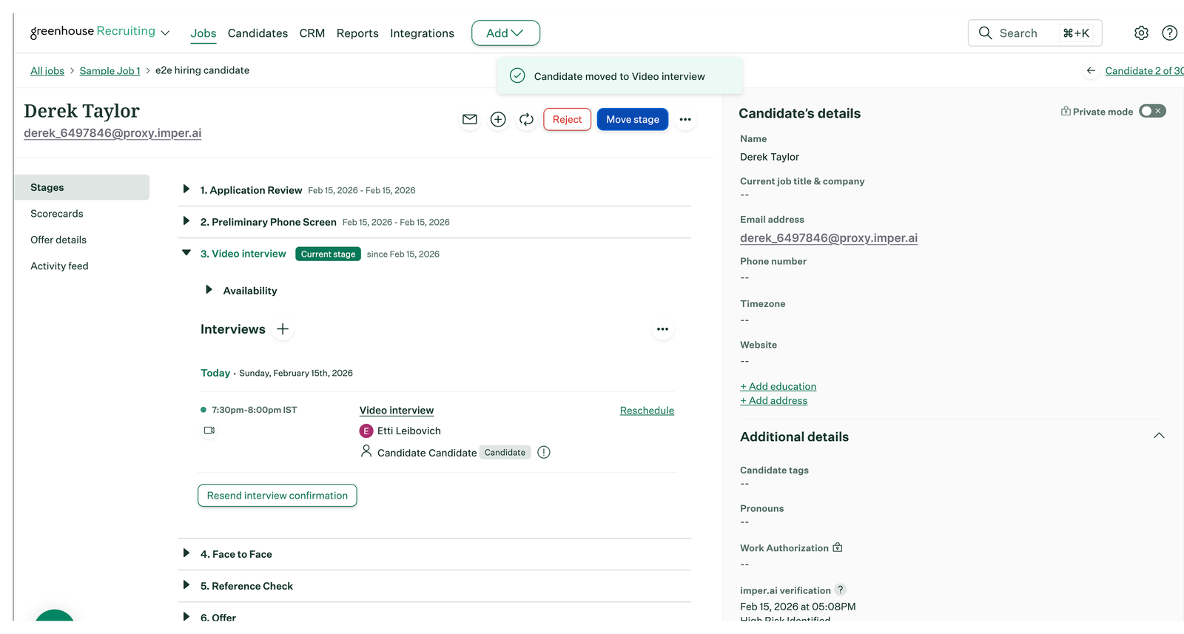The image size is (1184, 634).
Task: Click the imper.ai verification help icon
Action: (x=841, y=590)
